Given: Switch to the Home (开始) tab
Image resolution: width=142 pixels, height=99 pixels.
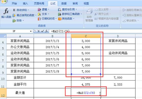Looking at the screenshot, I should pos(14,4).
